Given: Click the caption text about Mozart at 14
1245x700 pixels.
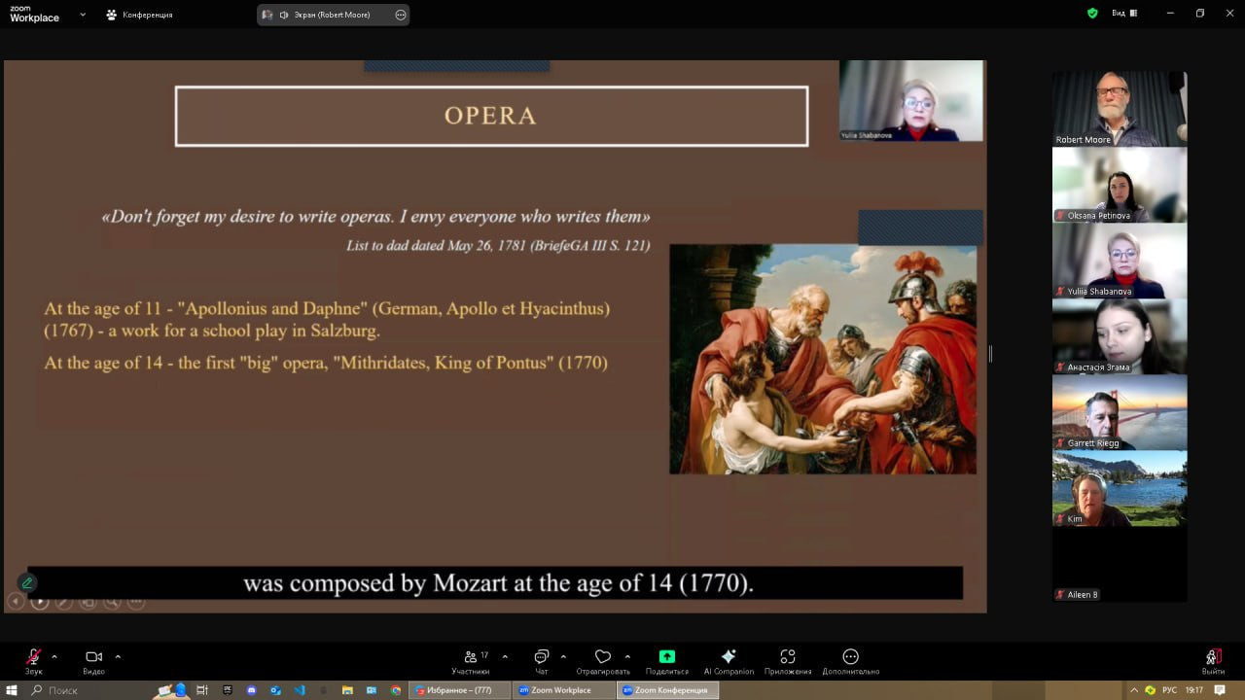Looking at the screenshot, I should coord(498,583).
